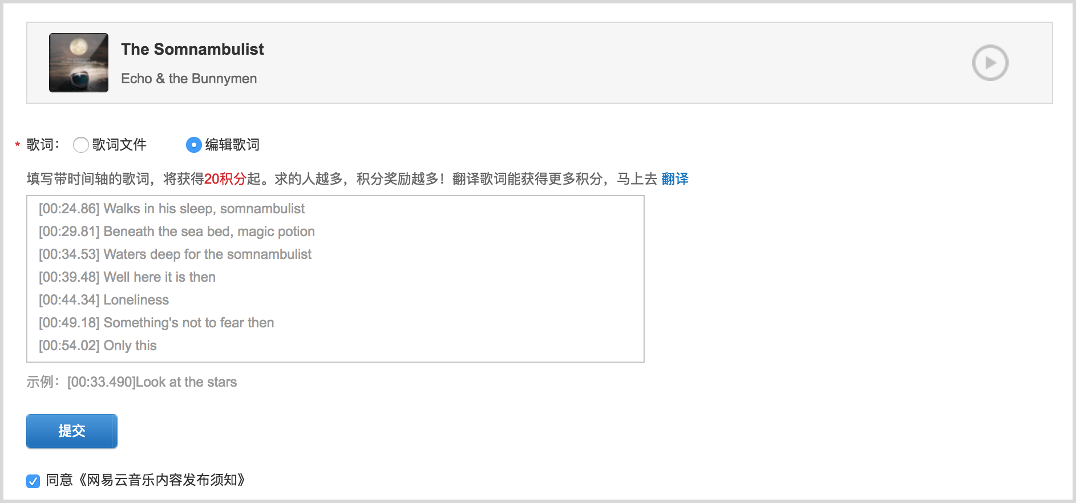Image resolution: width=1076 pixels, height=503 pixels.
Task: Click the 'Well here it is then' line
Action: [x=127, y=277]
